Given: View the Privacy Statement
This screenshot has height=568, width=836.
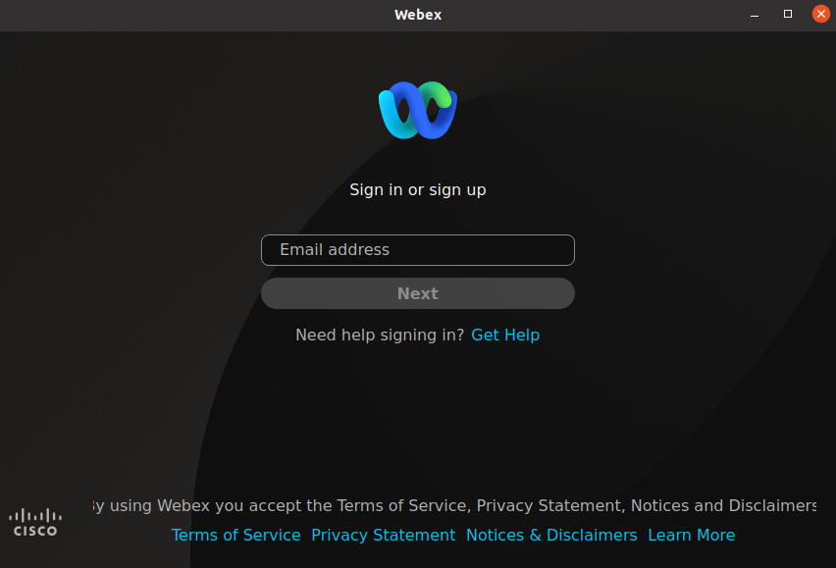Looking at the screenshot, I should 384,535.
